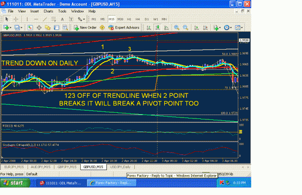Open the Charts menu

(48, 11)
